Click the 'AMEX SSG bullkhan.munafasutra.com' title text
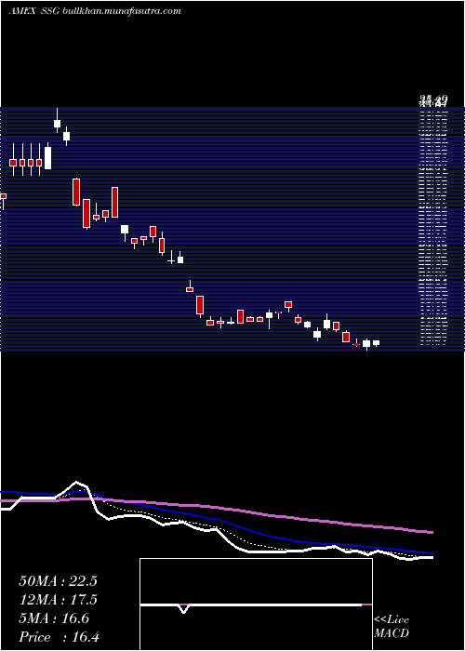The height and width of the screenshot is (651, 465). [95, 11]
